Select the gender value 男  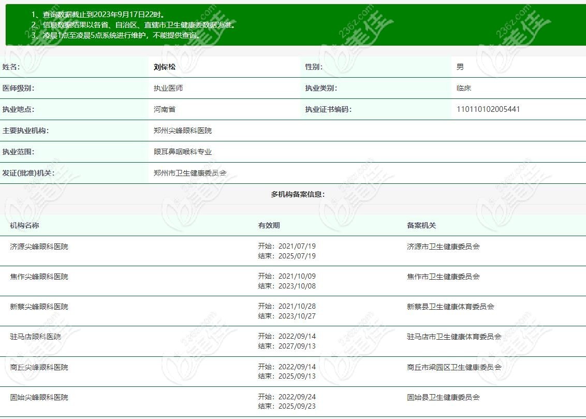click(x=460, y=67)
